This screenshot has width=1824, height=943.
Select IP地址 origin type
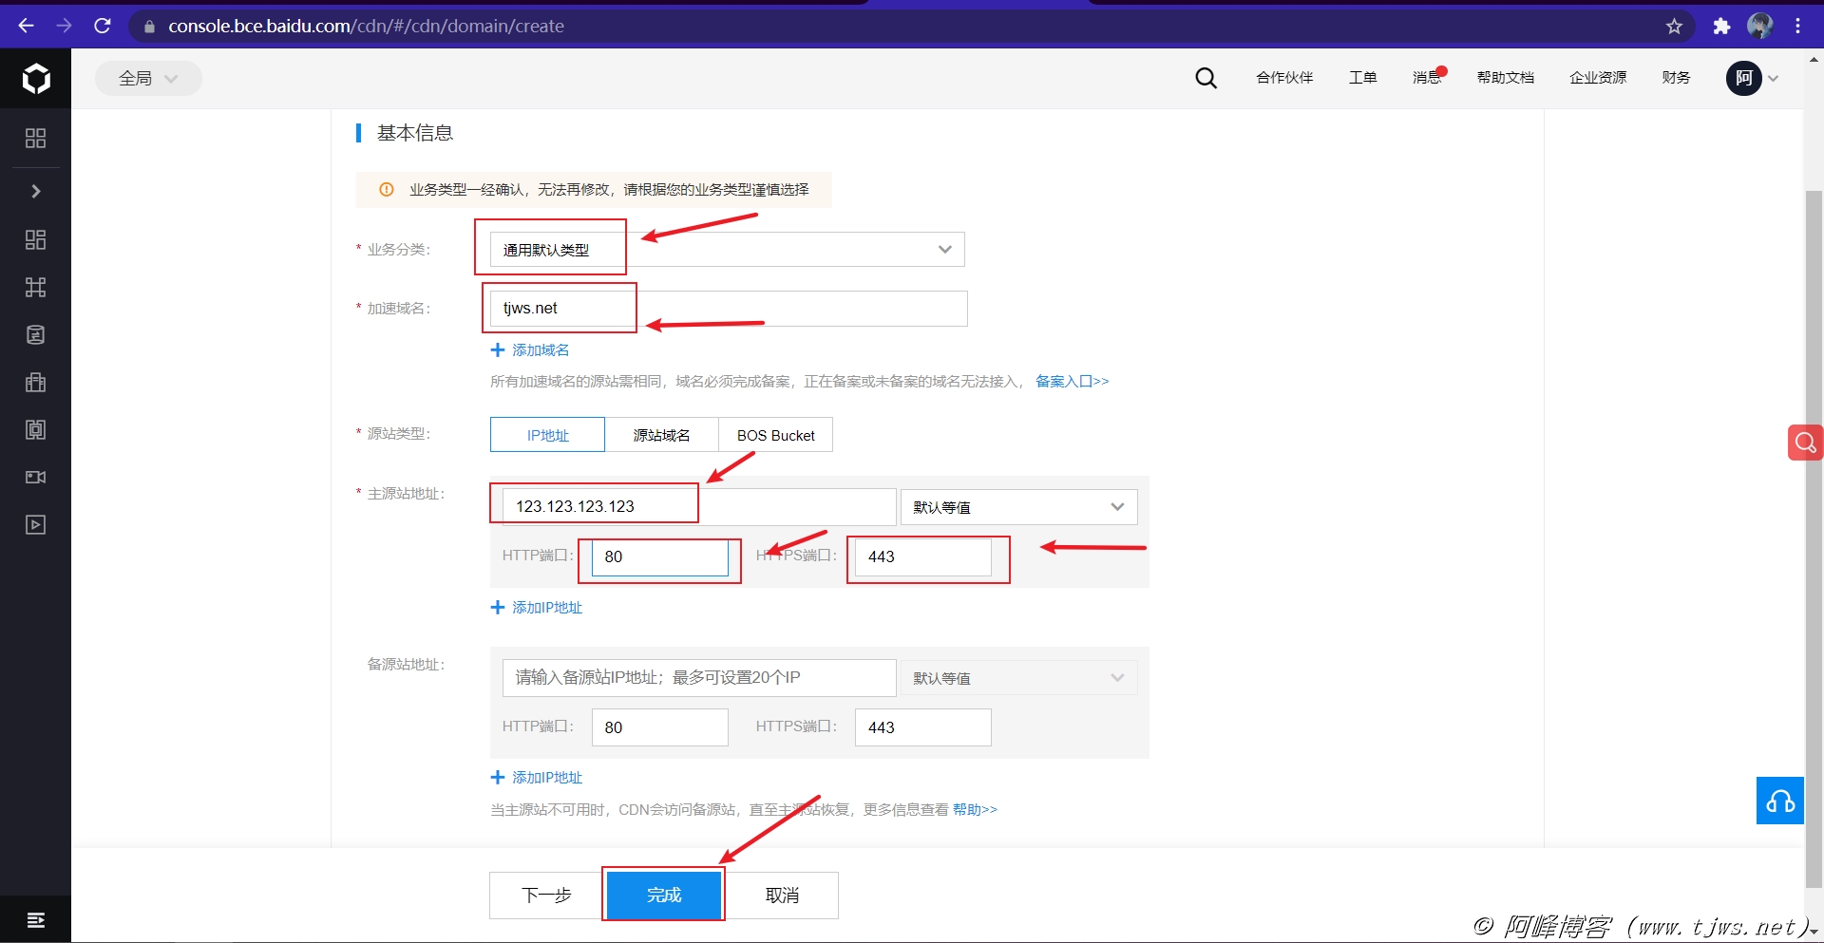click(547, 435)
